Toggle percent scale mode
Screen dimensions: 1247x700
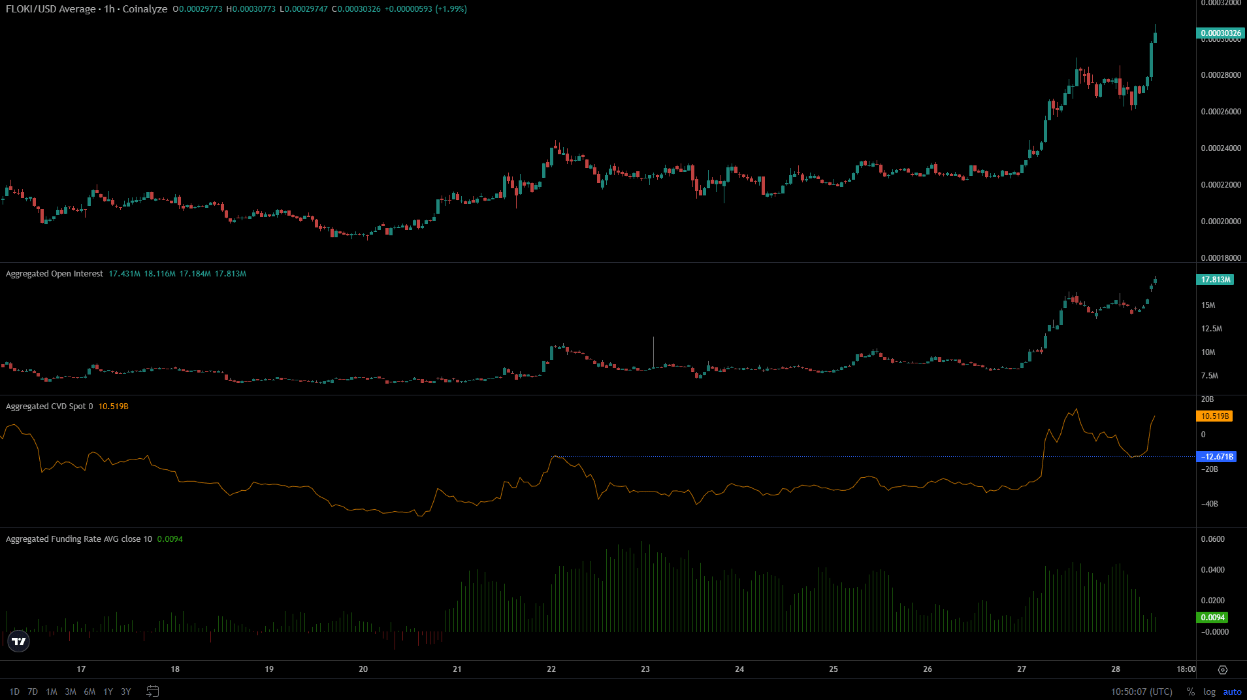tap(1191, 692)
